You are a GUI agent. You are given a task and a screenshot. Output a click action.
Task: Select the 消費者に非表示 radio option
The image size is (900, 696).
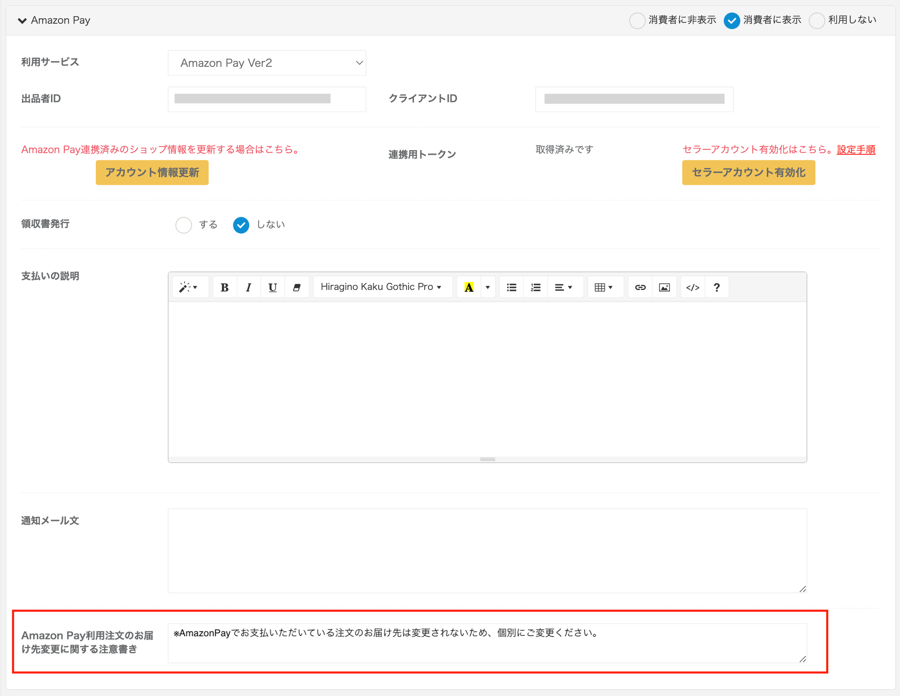(637, 20)
